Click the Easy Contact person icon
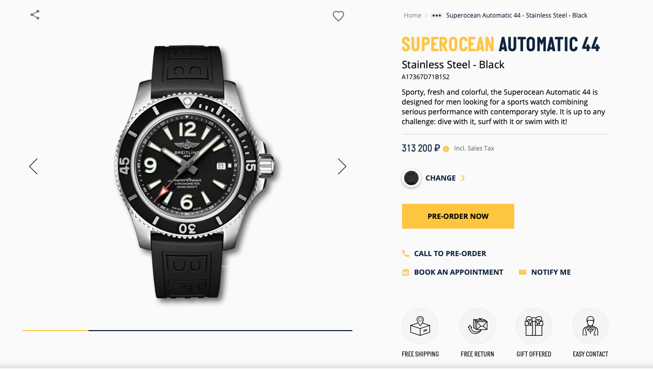This screenshot has height=372, width=653. coord(590,326)
